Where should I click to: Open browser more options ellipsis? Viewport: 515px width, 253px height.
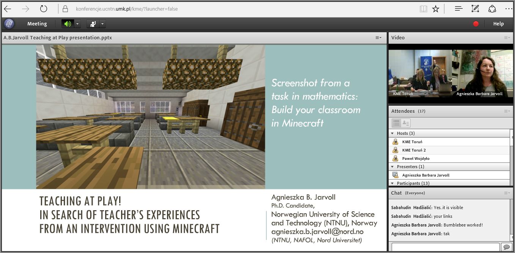pos(508,9)
